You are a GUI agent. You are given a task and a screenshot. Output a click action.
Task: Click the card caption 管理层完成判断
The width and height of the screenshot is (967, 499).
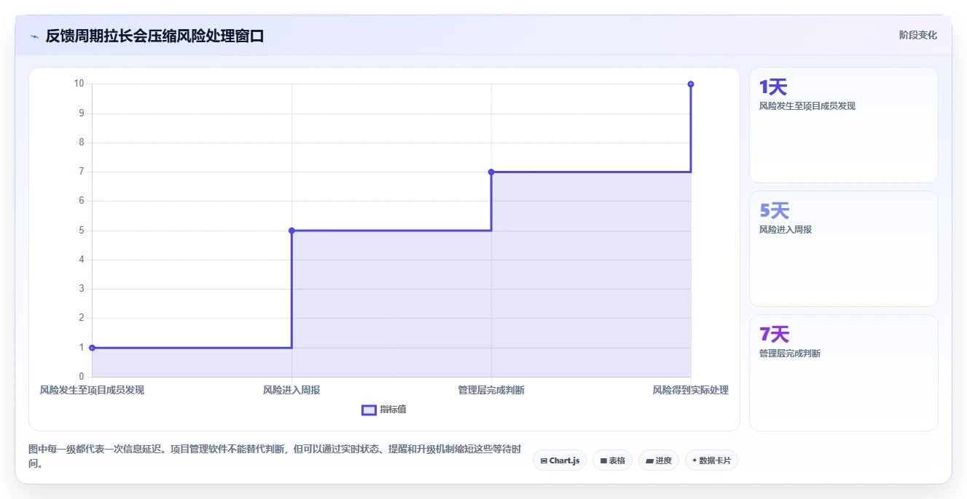[790, 354]
